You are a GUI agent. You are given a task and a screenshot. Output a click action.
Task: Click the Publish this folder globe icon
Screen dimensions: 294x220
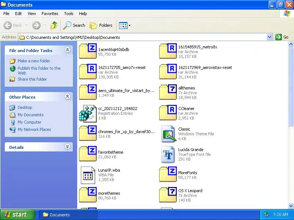[x=12, y=69]
